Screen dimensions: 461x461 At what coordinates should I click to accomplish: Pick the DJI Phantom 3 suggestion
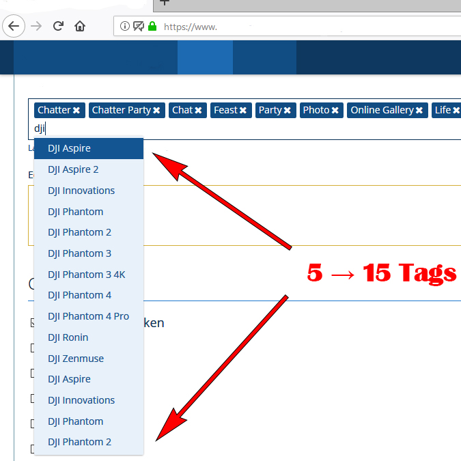point(89,253)
